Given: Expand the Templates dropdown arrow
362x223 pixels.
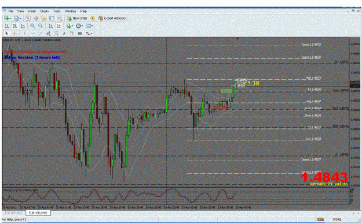Looking at the screenshot, I should (92, 26).
